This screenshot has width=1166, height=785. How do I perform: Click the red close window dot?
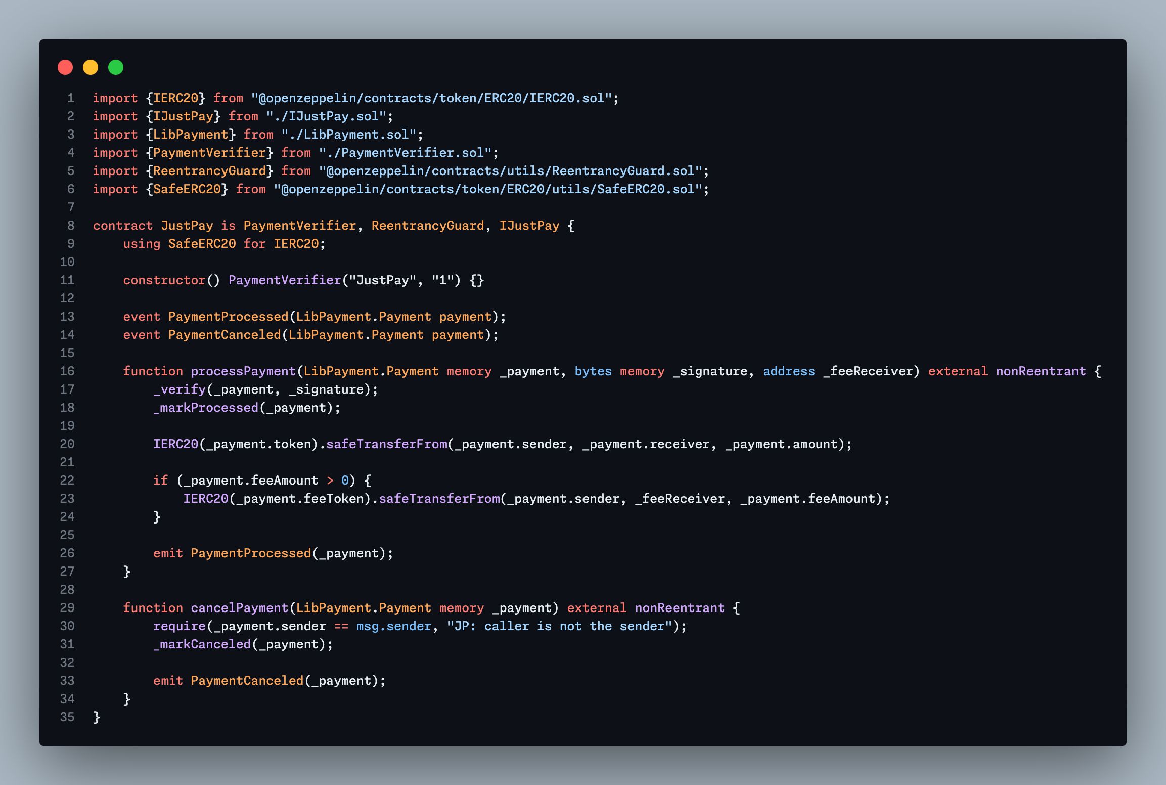tap(65, 67)
